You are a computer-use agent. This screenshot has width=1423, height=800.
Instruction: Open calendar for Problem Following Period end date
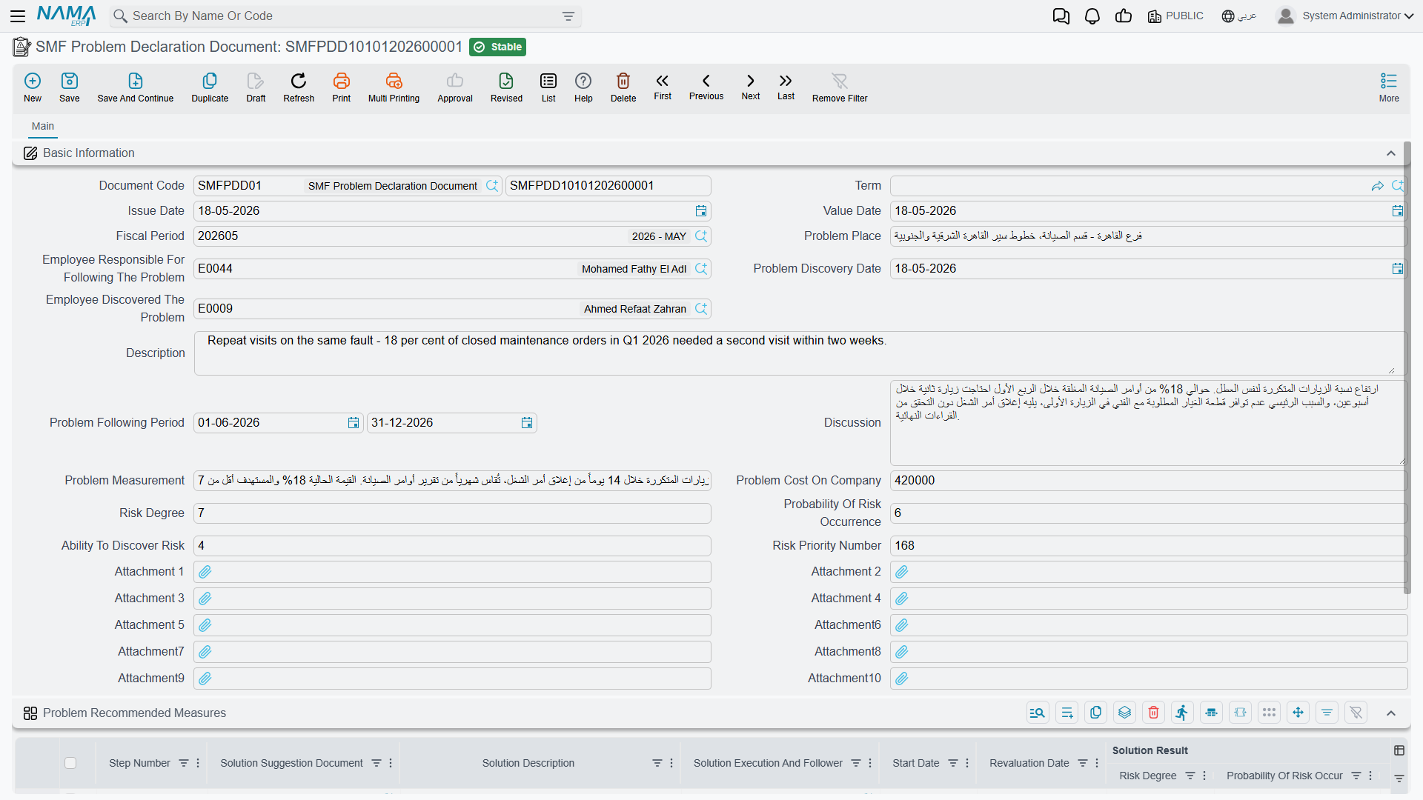(x=527, y=423)
